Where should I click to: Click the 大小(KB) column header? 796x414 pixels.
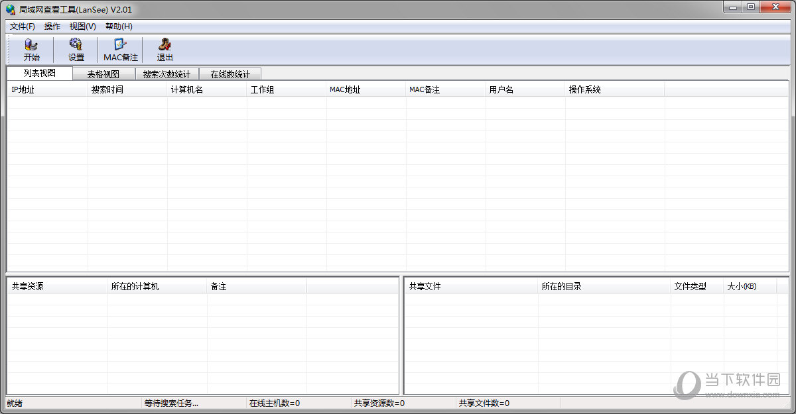(750, 286)
